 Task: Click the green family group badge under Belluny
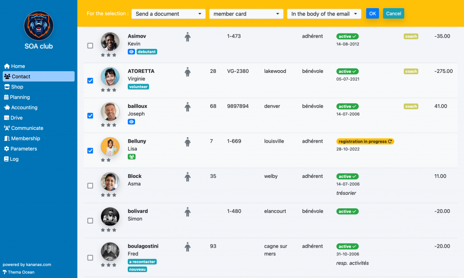tap(132, 157)
